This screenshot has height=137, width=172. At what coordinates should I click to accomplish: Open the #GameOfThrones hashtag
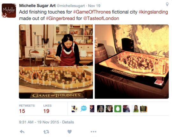pyautogui.click(x=92, y=12)
